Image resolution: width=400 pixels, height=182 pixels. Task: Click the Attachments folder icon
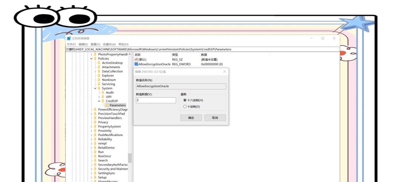click(99, 67)
